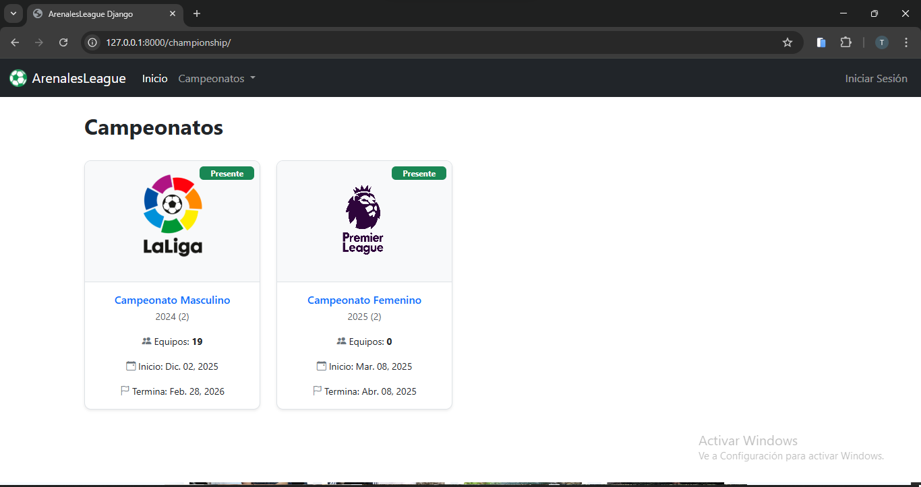921x487 pixels.
Task: Expand the Campeonatos navbar dropdown
Action: pyautogui.click(x=216, y=79)
